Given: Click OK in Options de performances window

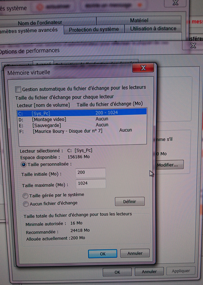Looking at the screenshot, I should click(x=117, y=272).
